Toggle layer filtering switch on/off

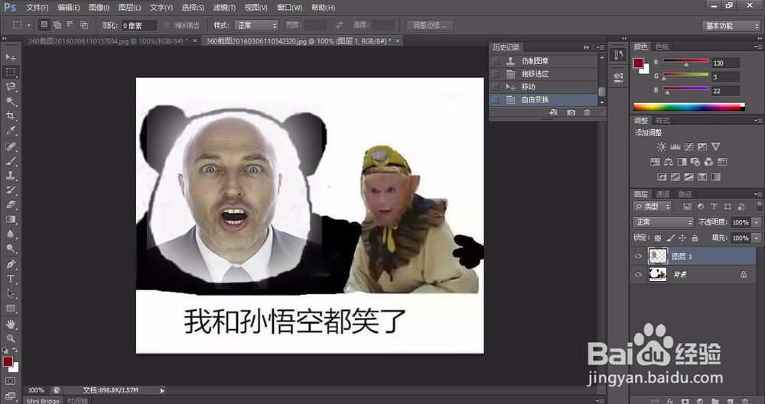(x=759, y=206)
